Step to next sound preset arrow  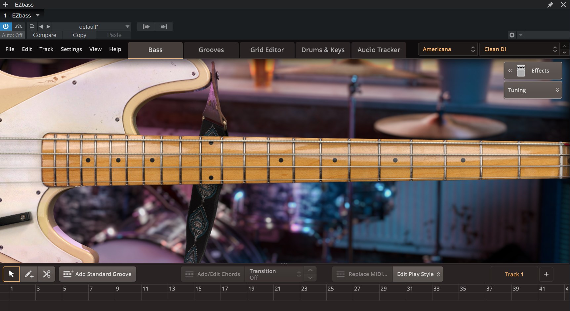[x=564, y=52]
